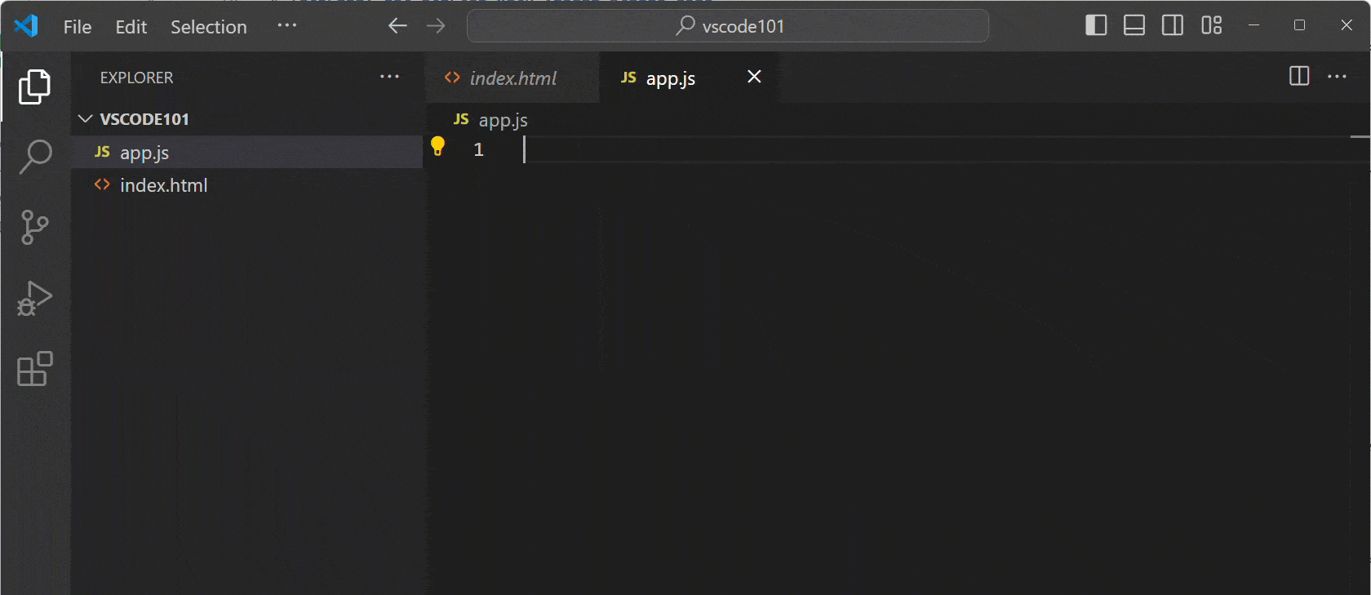Screen dimensions: 1371x595
Task: Click the Explorer files icon
Action: [x=35, y=86]
